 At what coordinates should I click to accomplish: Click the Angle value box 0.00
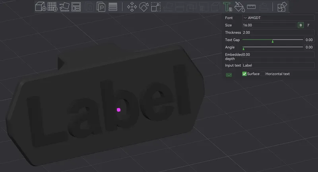pyautogui.click(x=309, y=47)
